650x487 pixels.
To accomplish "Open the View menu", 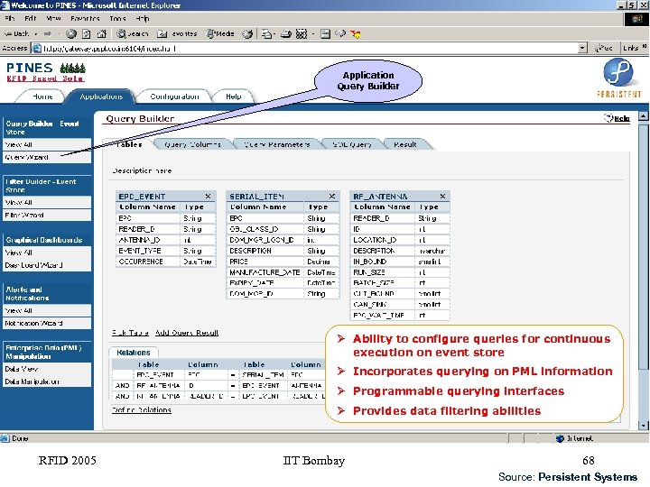I will point(53,19).
